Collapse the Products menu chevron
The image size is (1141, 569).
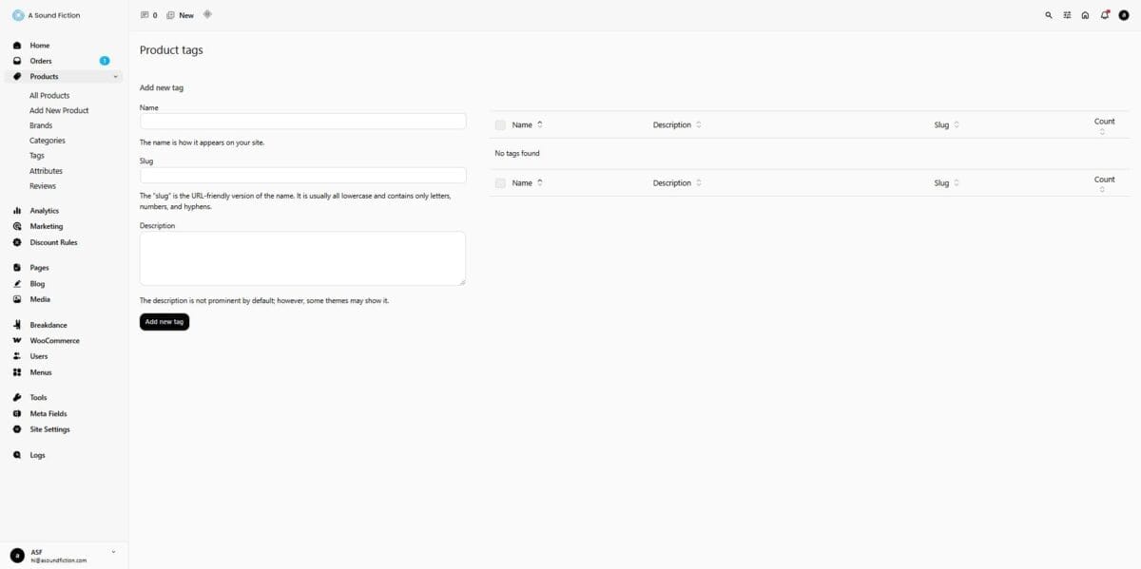pos(115,77)
